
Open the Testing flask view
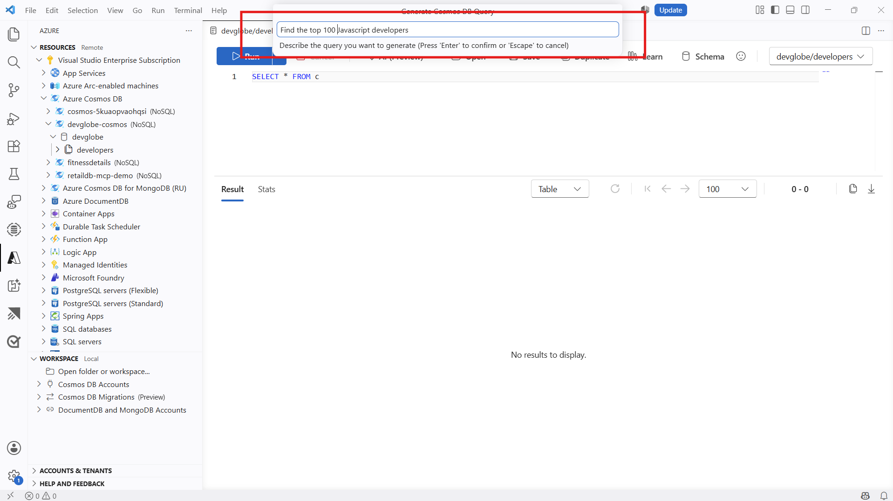click(x=14, y=174)
